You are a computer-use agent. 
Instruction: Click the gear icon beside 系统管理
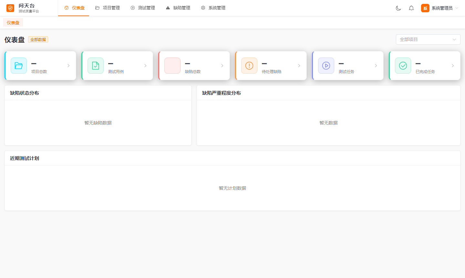(x=203, y=8)
